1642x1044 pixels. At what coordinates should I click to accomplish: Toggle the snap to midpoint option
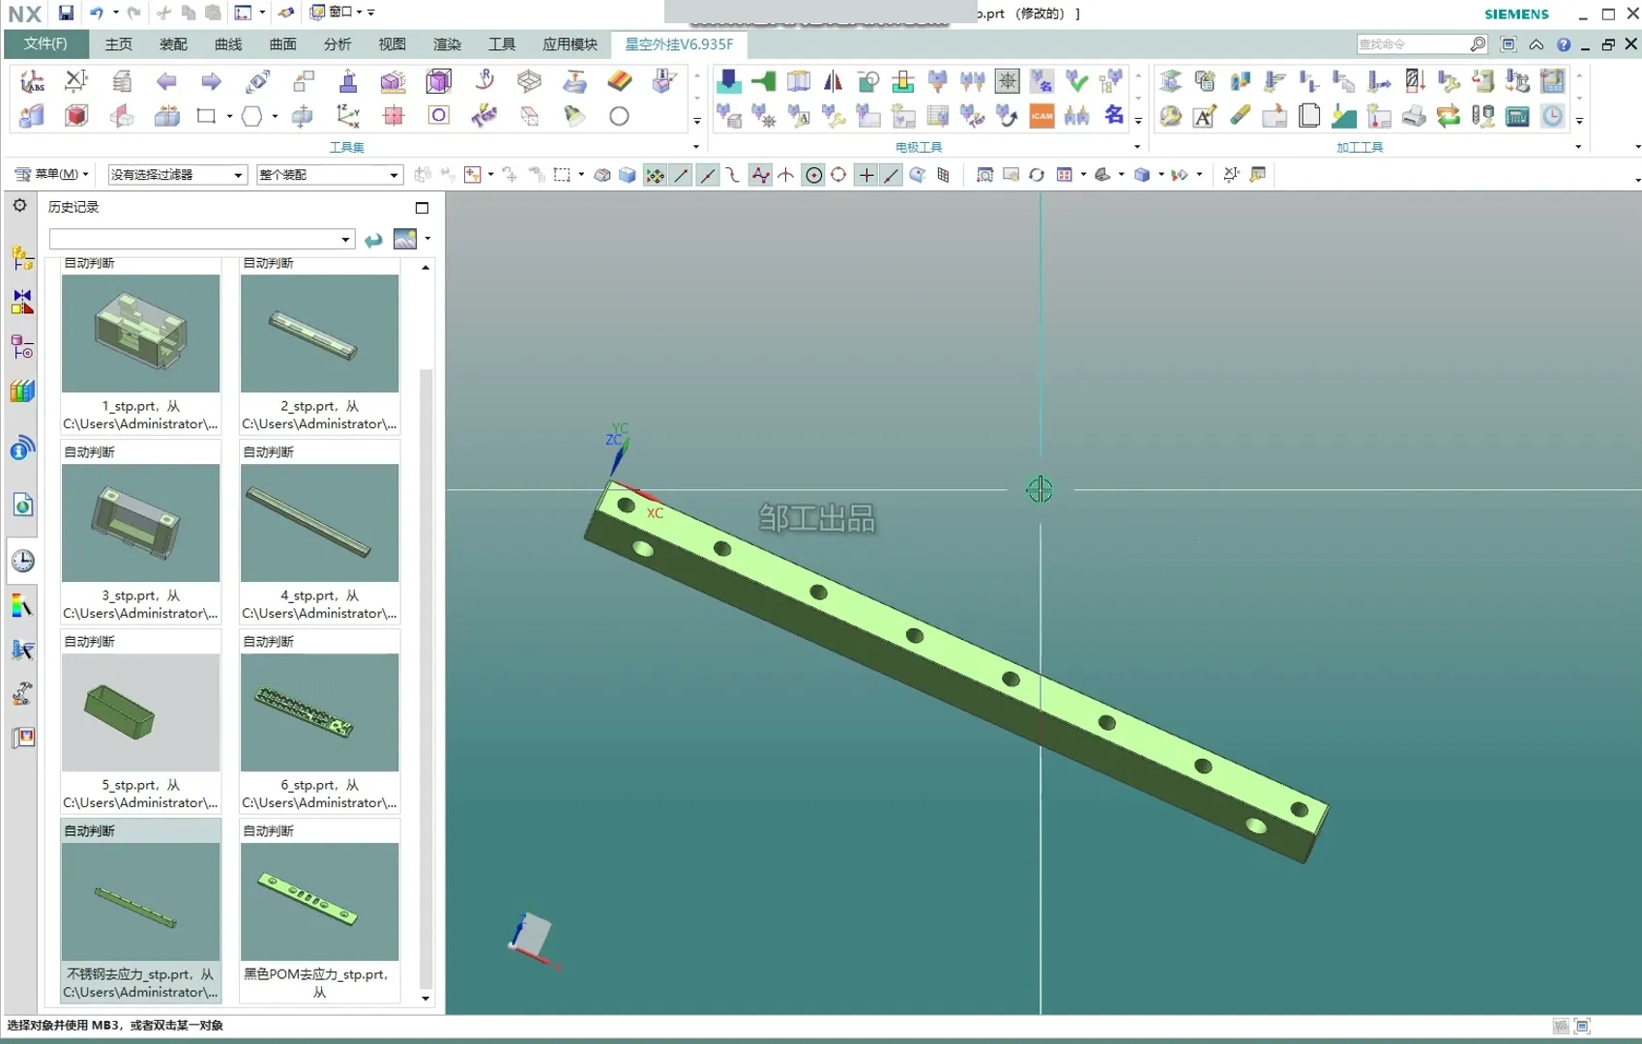(708, 175)
